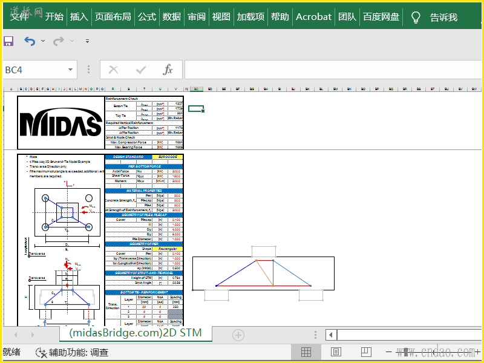Open the 文件 menu

click(x=19, y=17)
